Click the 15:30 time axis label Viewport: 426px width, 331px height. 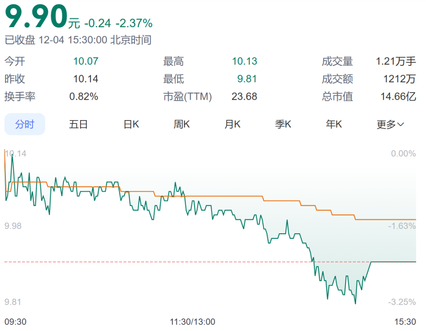(406, 322)
